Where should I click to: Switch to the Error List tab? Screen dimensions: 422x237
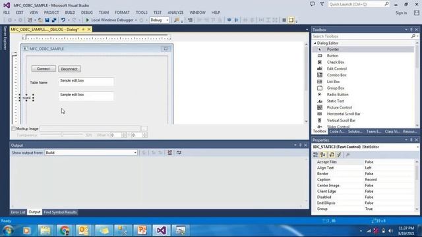point(18,212)
